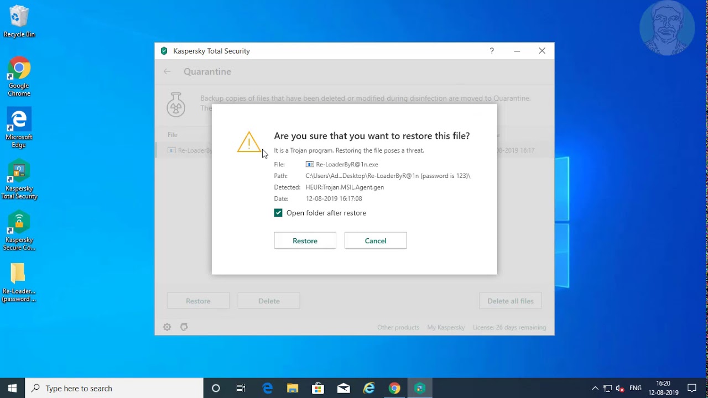Click Delete all files button
This screenshot has width=708, height=398.
tap(511, 301)
